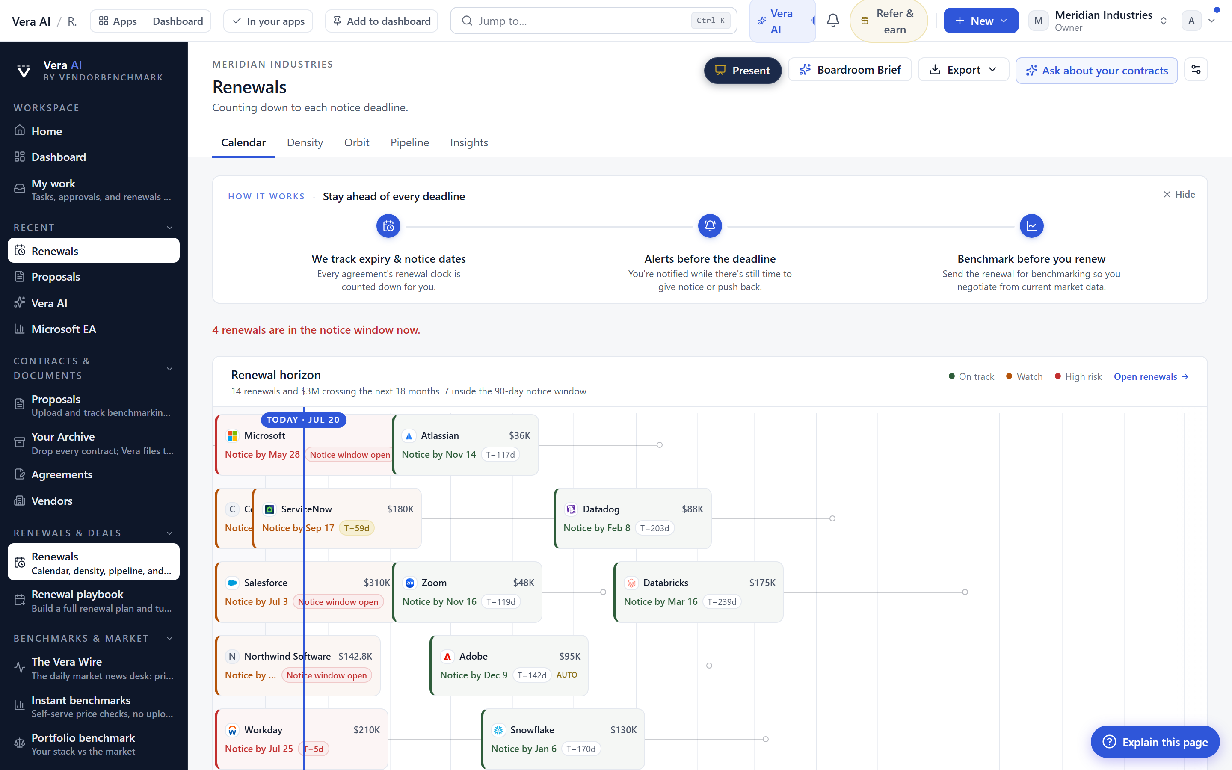Screen dimensions: 1232x770
Task: Click the track expiry calendar-clock step icon
Action: click(388, 226)
